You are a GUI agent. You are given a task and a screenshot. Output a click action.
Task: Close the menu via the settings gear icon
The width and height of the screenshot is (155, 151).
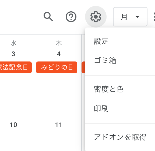[96, 17]
